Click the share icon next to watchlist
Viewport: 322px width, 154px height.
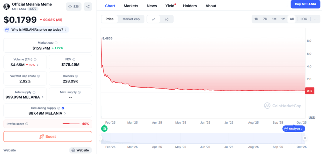tap(88, 6)
